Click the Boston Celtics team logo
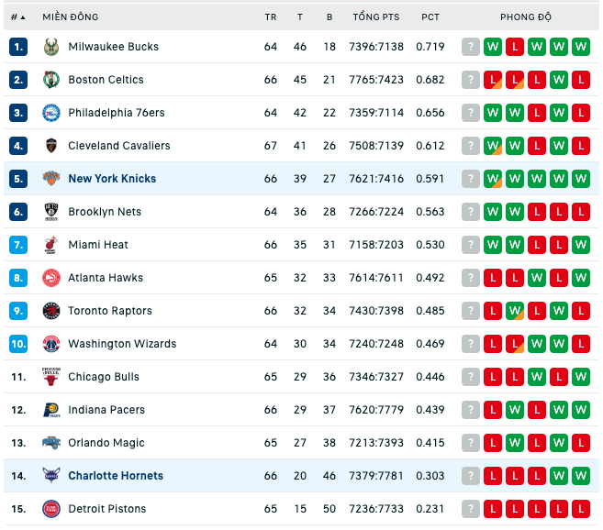The width and height of the screenshot is (603, 530). (51, 80)
